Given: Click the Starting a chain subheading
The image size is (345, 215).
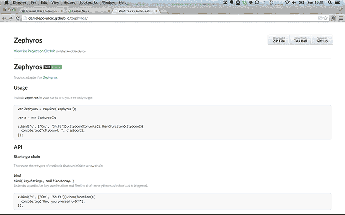Looking at the screenshot, I should [x=27, y=156].
